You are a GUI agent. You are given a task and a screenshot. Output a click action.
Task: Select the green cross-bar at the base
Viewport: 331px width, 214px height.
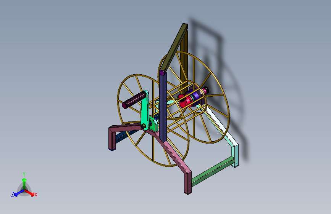[213, 172]
